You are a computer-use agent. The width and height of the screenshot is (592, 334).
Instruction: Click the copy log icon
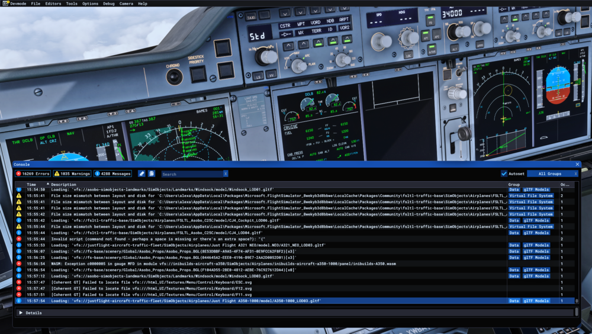click(x=152, y=174)
